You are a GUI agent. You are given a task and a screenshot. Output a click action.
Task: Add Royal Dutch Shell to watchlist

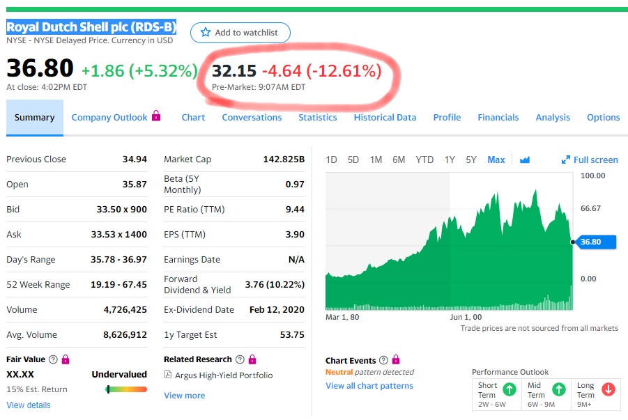coord(240,33)
